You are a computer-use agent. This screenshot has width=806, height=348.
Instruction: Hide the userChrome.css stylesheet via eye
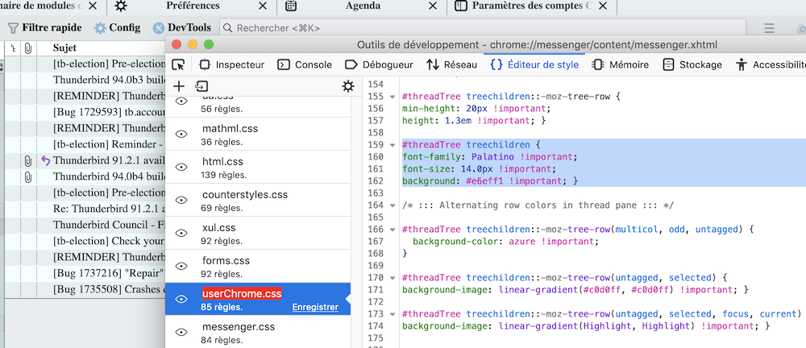tap(181, 299)
